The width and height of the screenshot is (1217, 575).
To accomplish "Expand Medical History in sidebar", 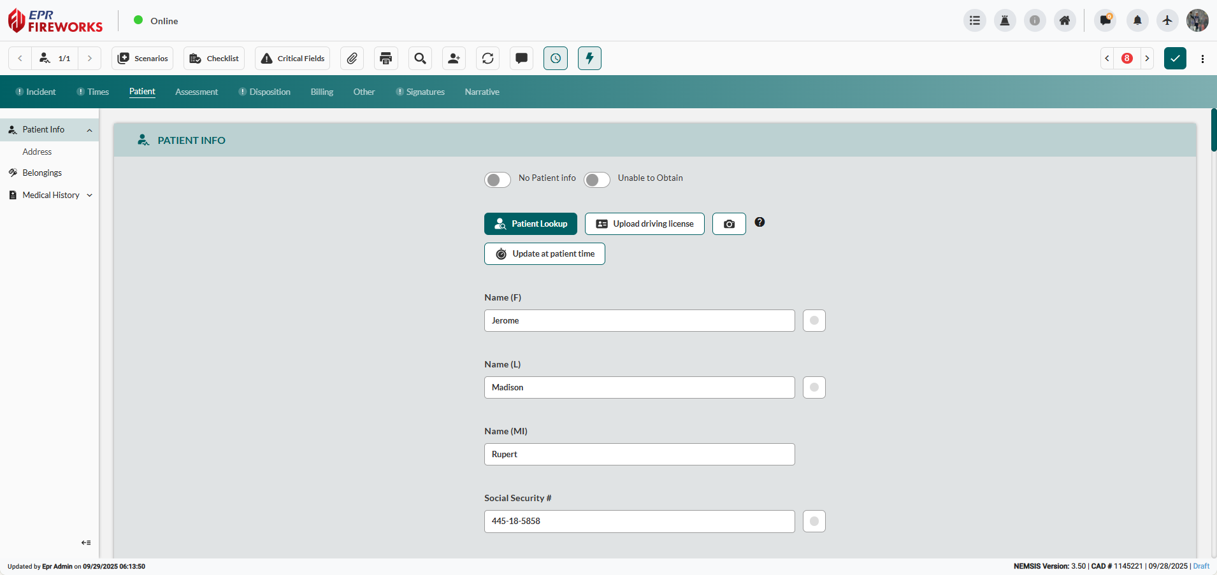I will point(89,195).
